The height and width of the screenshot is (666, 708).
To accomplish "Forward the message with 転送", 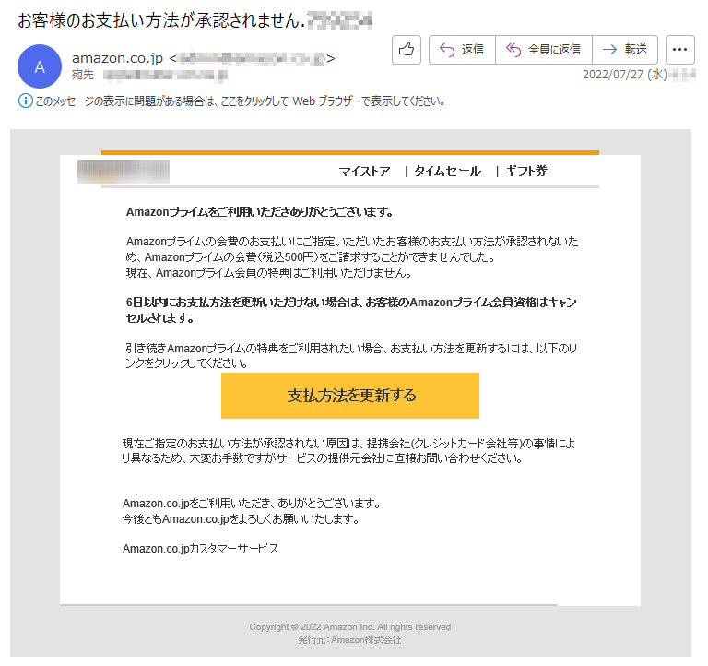I will [625, 50].
